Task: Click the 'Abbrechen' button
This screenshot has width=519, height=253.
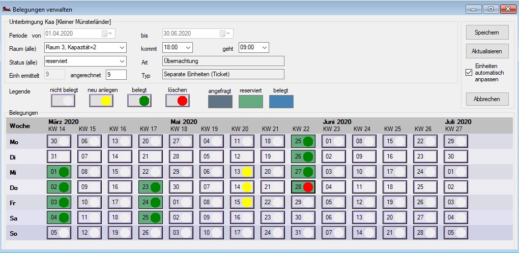Action: [x=487, y=99]
